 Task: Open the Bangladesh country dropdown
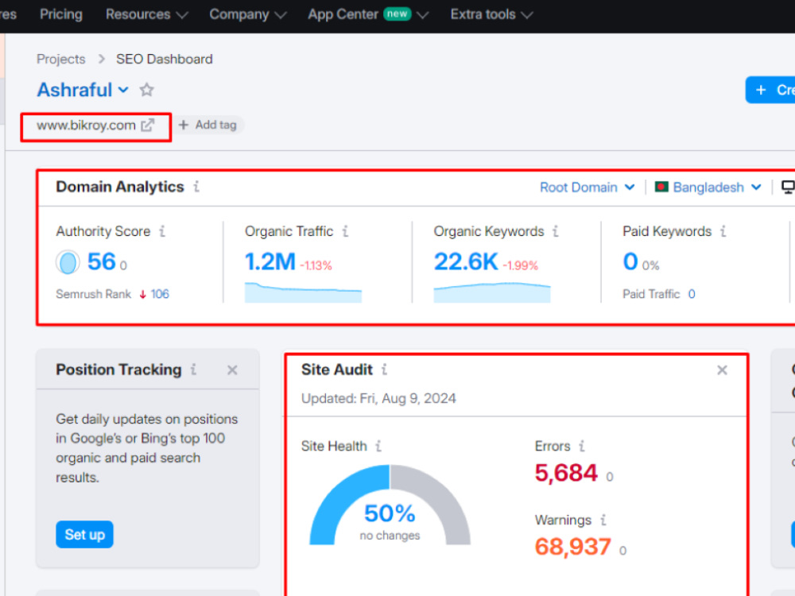point(708,188)
